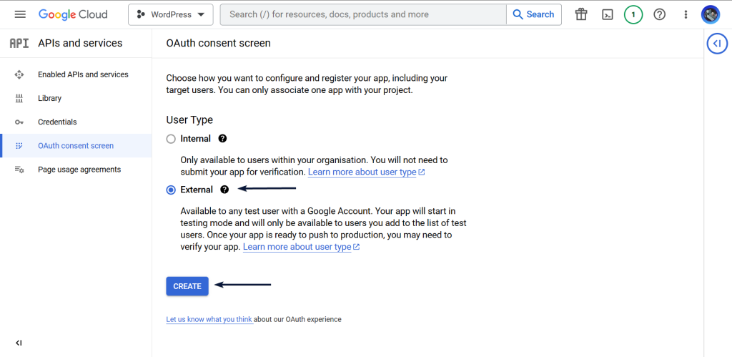This screenshot has height=357, width=732.
Task: Select the External user type radio
Action: [172, 190]
